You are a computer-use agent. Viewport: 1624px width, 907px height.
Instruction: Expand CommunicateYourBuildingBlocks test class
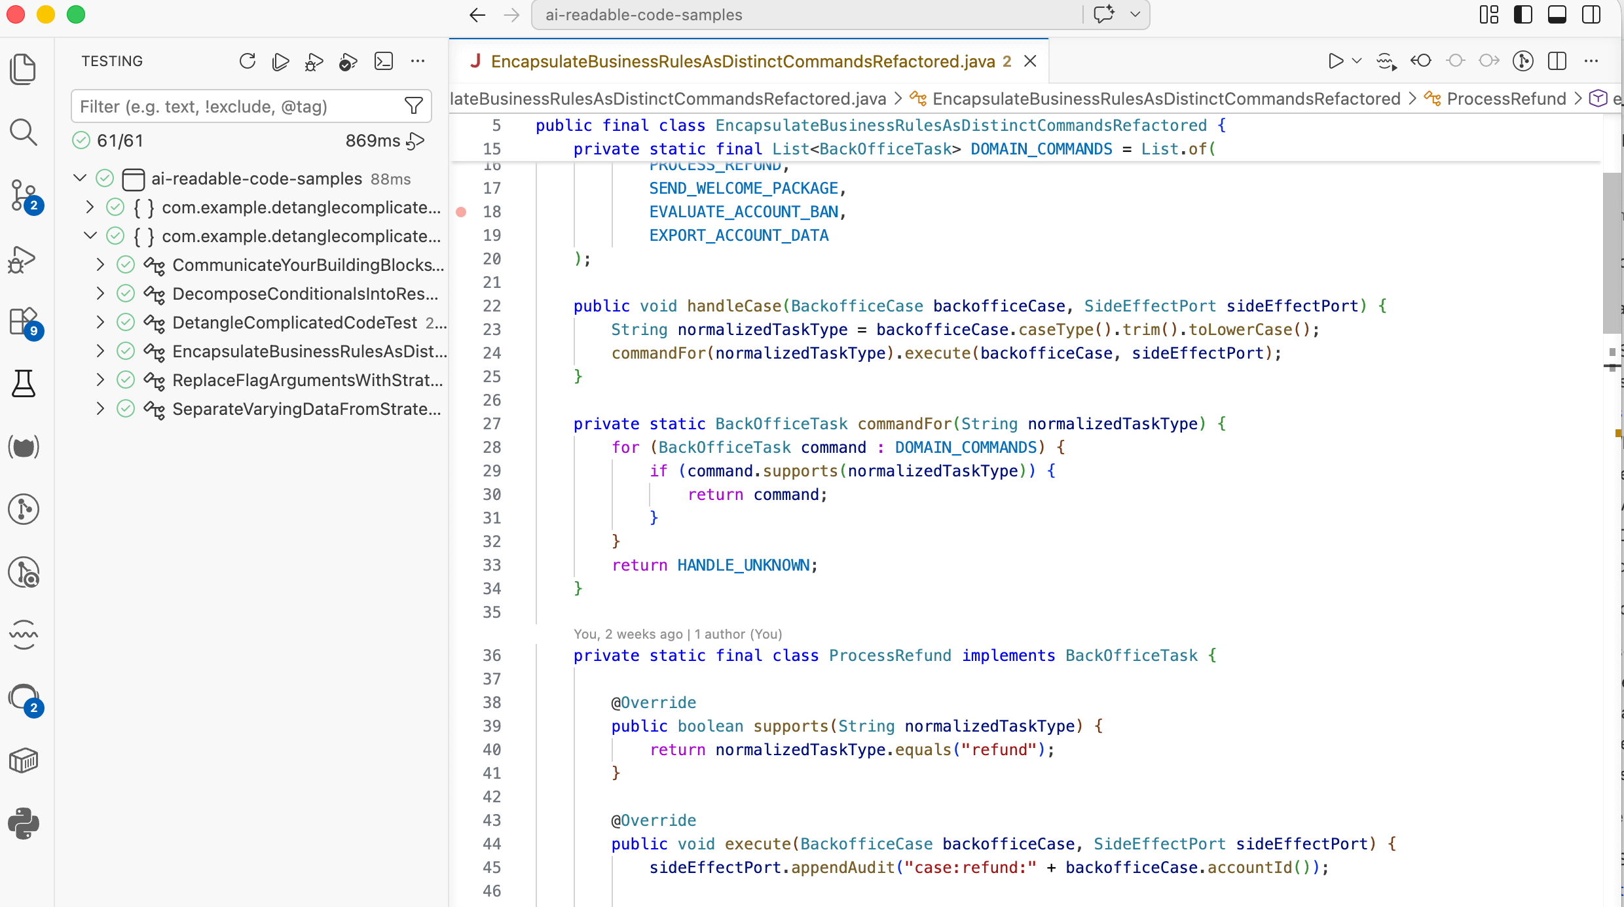[x=100, y=265]
